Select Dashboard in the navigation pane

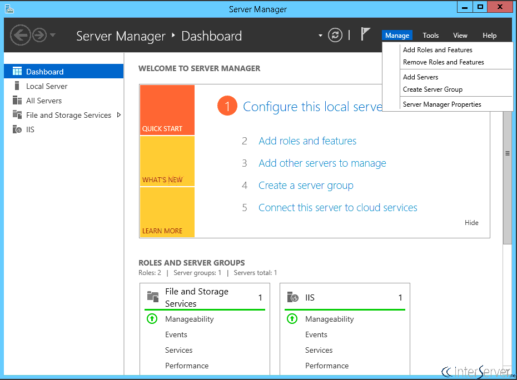tap(63, 71)
